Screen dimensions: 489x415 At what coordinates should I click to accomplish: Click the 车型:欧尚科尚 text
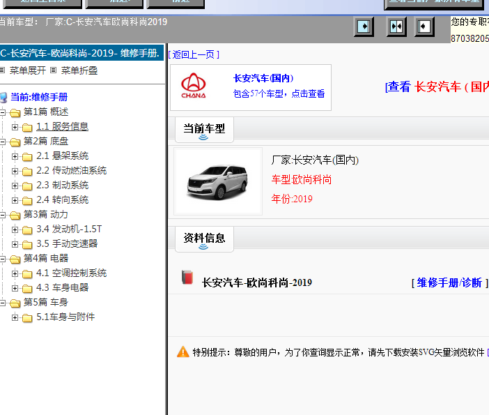[x=301, y=179]
